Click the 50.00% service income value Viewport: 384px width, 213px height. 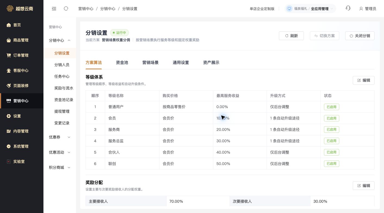tap(223, 164)
